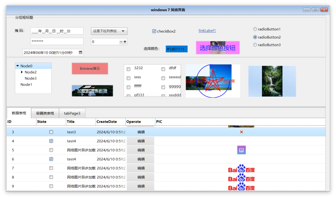Click the waterfall picture thumbnail

[272, 81]
